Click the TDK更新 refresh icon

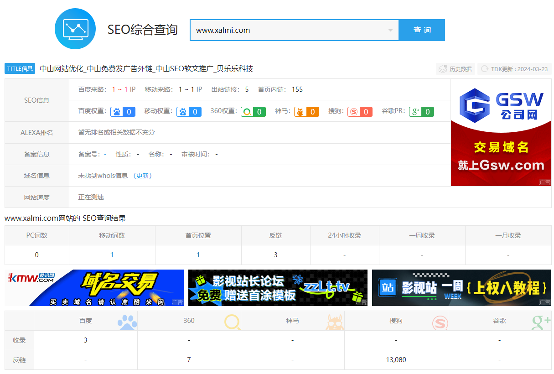click(485, 69)
